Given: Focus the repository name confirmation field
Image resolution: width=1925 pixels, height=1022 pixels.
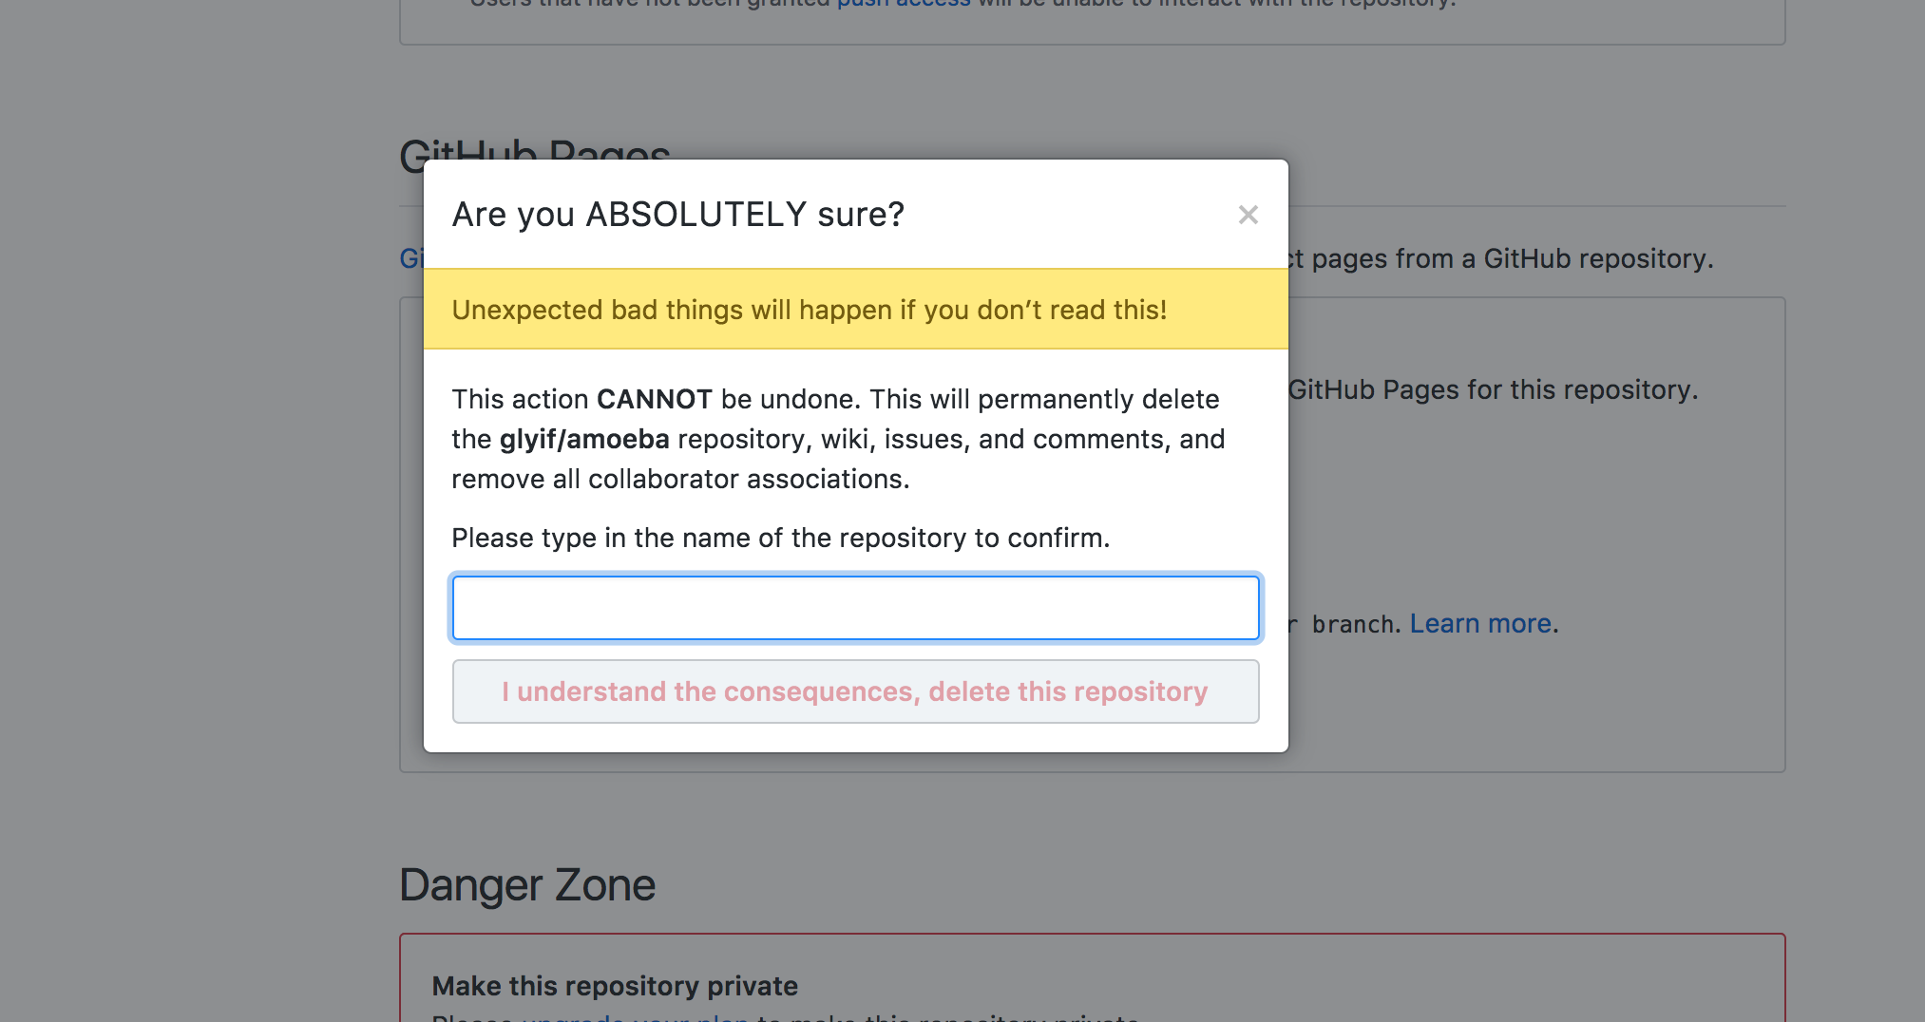Looking at the screenshot, I should tap(856, 608).
